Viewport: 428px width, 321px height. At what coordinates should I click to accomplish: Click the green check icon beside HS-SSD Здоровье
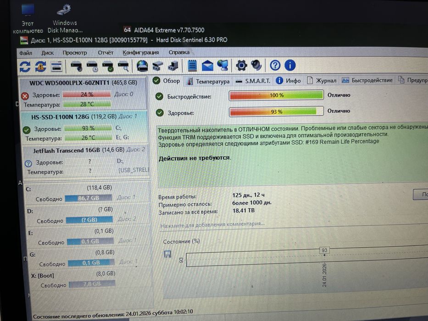pyautogui.click(x=27, y=130)
